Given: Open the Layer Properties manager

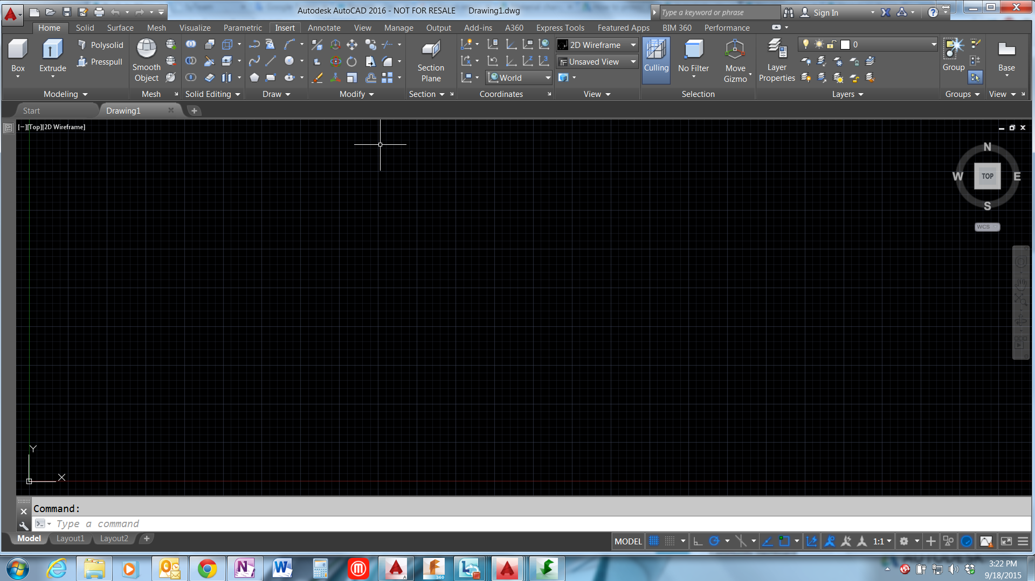Looking at the screenshot, I should pyautogui.click(x=776, y=59).
